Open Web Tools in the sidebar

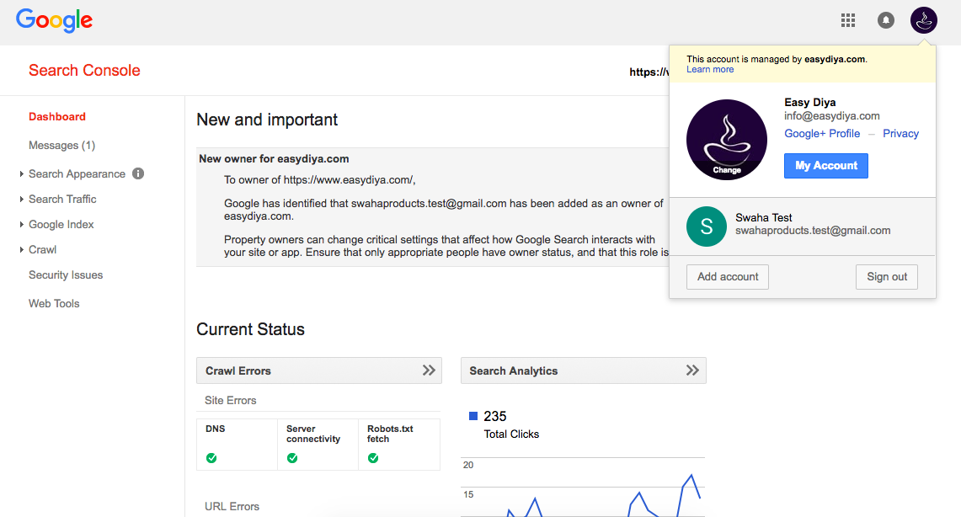[54, 303]
